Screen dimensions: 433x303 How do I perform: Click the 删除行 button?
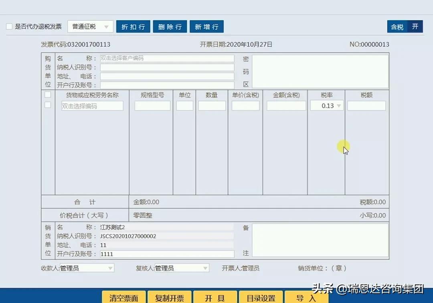[170, 26]
